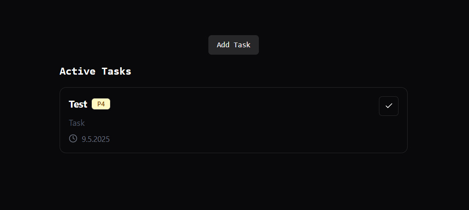Click the date text in the Test card
This screenshot has height=210, width=469.
click(x=96, y=139)
